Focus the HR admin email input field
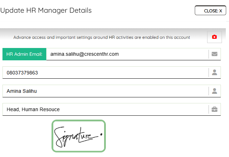The height and width of the screenshot is (157, 229). pos(127,54)
